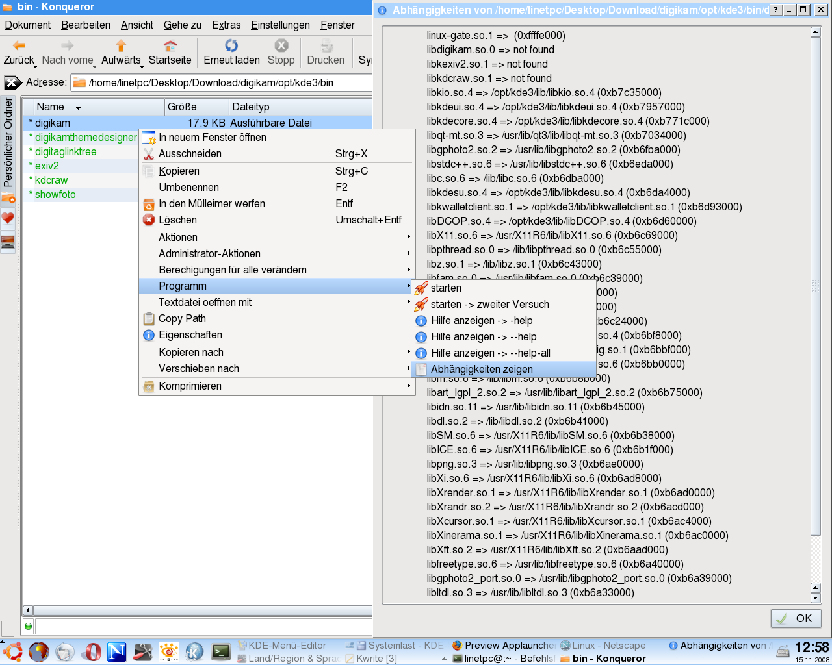Reload with the Erneut laden icon
This screenshot has height=665, width=832.
[x=231, y=45]
